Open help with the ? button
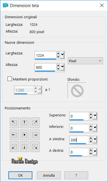 click(x=76, y=175)
